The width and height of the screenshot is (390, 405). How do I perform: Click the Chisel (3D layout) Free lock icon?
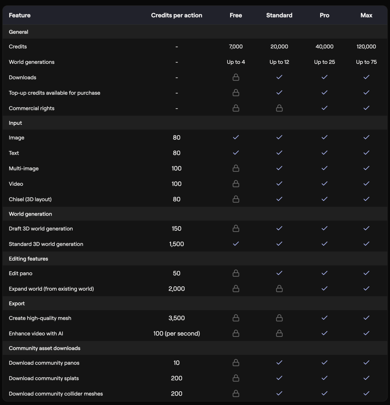click(x=236, y=199)
